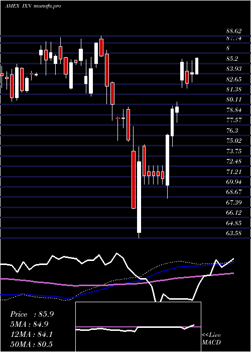Pick the 80.11 price label
This screenshot has width=251, height=352.
[x=234, y=99]
